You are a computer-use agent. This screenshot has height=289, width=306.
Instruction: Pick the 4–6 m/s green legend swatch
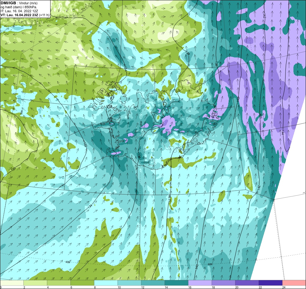coord(59,283)
